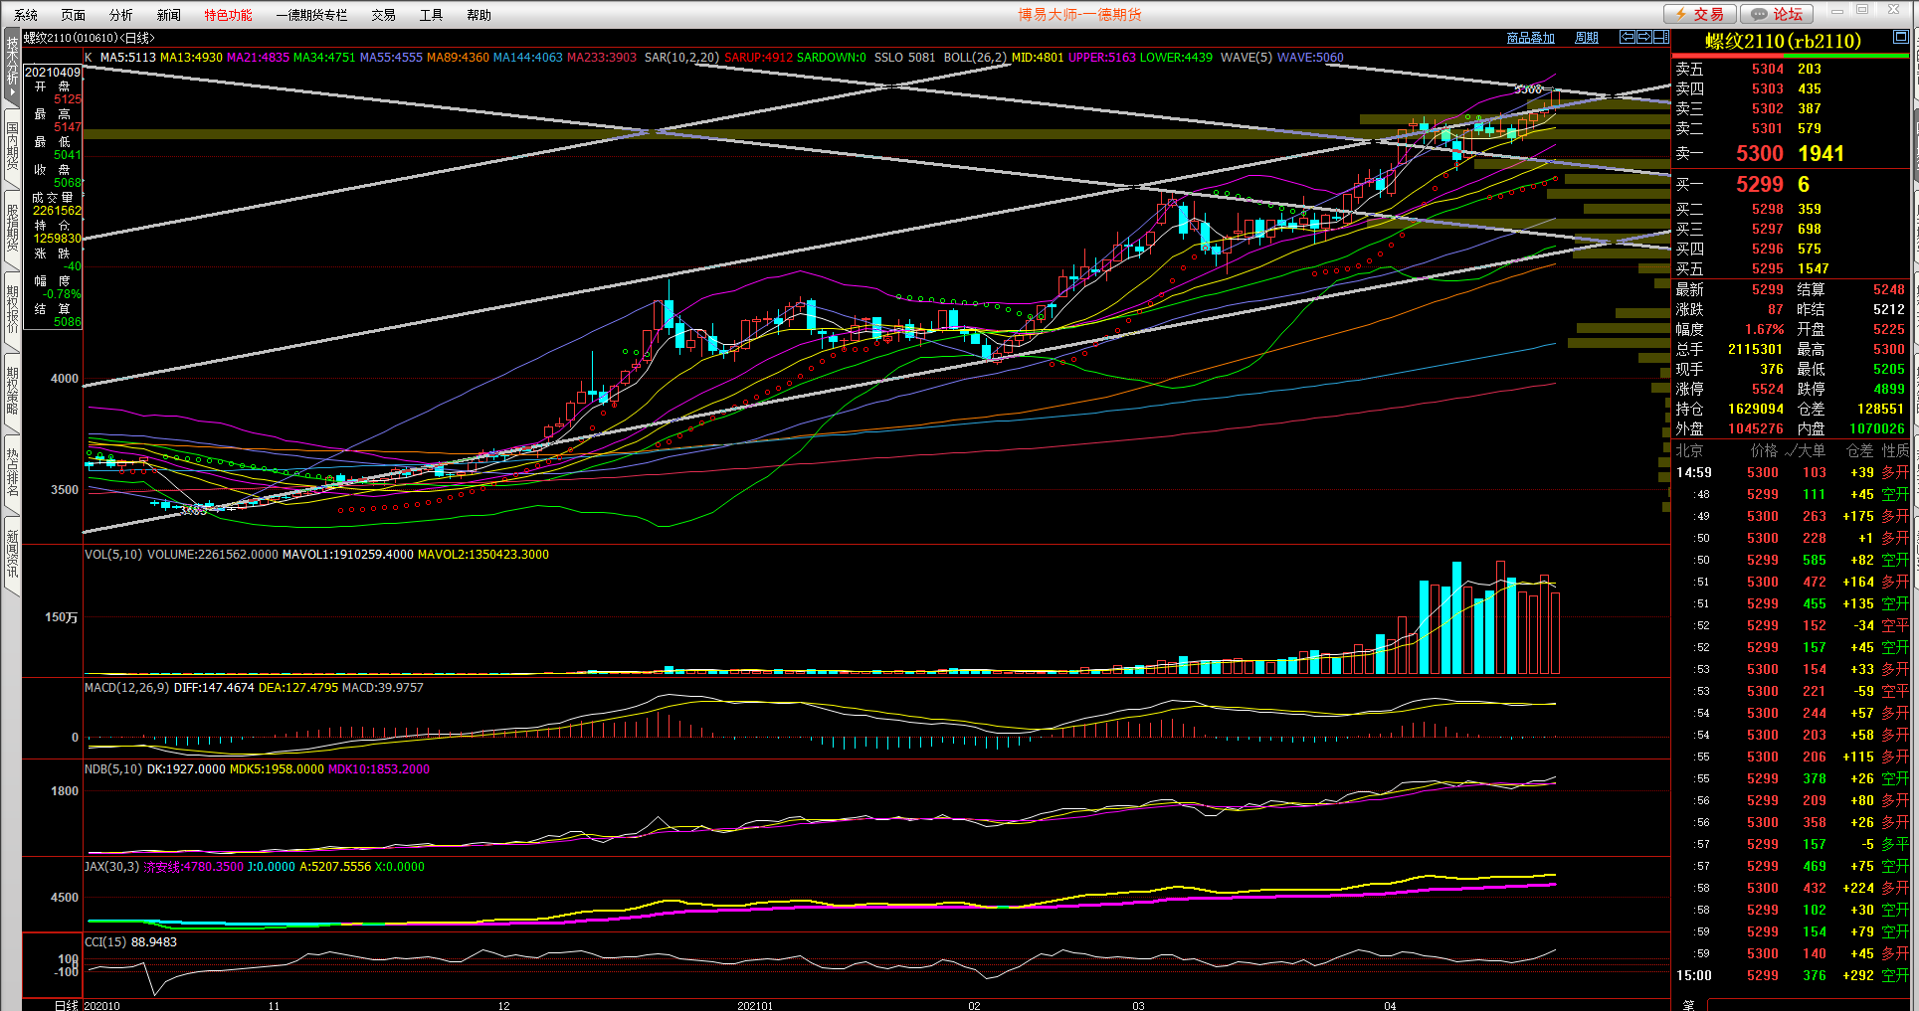Click the 买三 price 5297 row
This screenshot has height=1011, width=1919.
pos(1790,229)
